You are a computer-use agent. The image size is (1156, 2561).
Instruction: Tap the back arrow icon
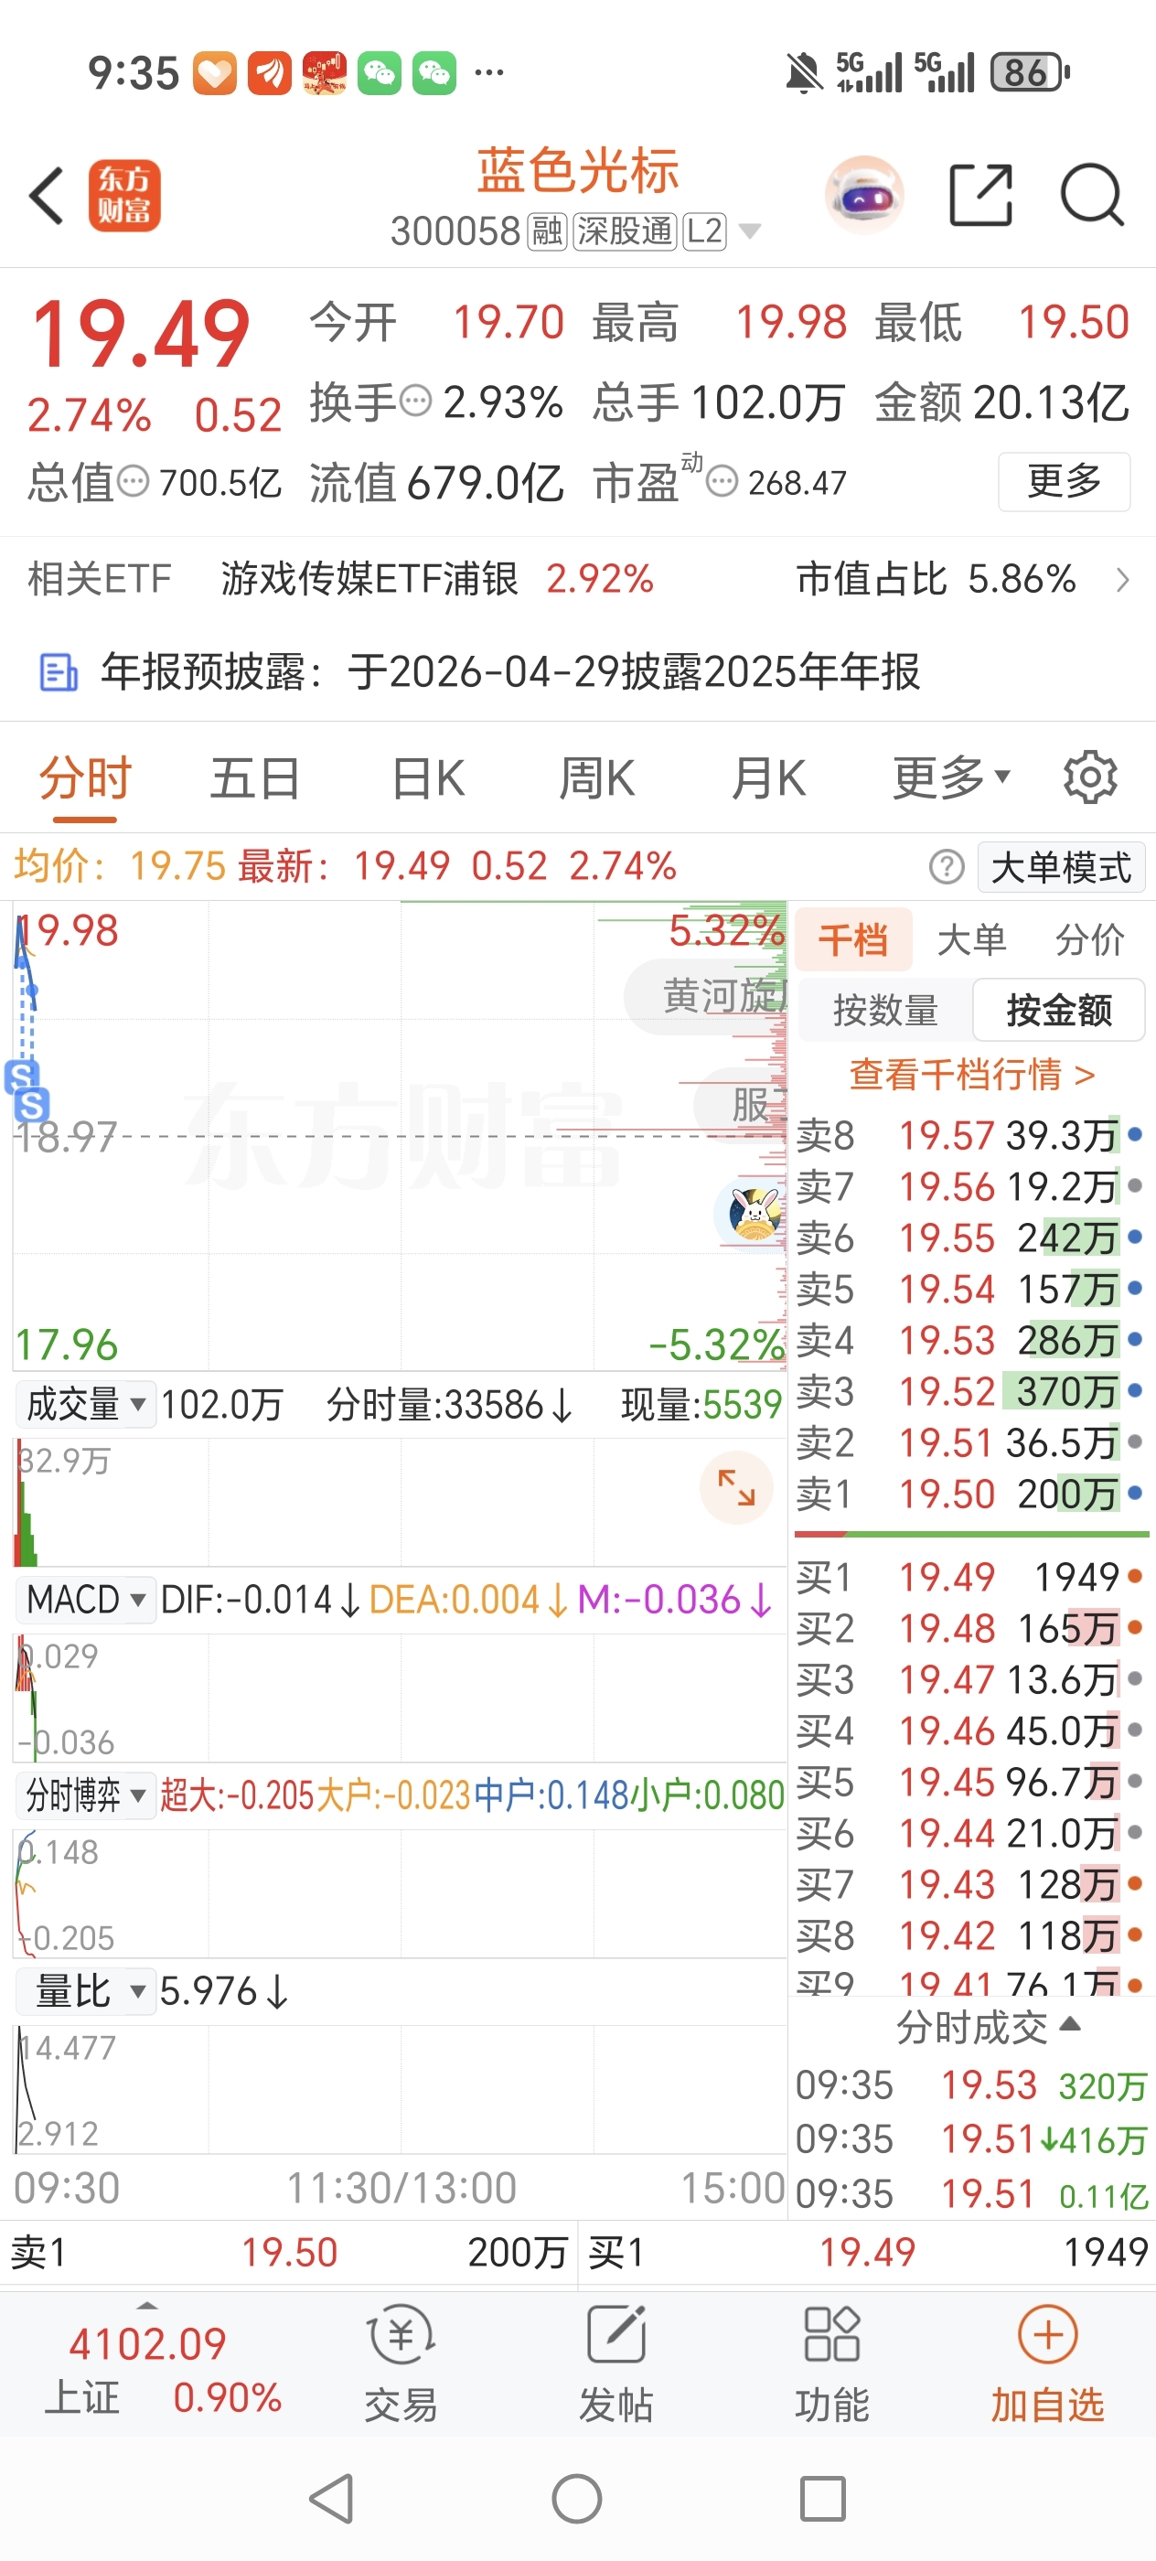pos(47,195)
